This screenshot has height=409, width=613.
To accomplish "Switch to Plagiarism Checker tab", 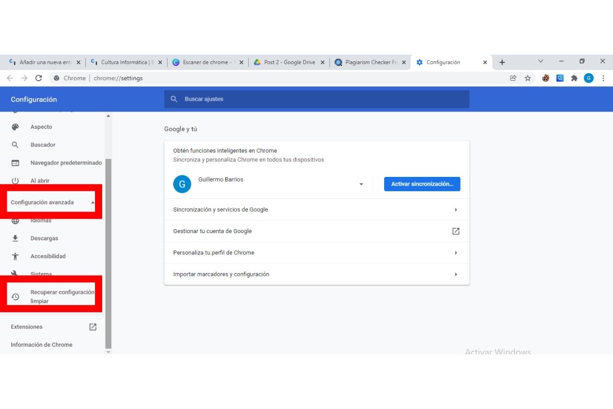I will [x=371, y=62].
